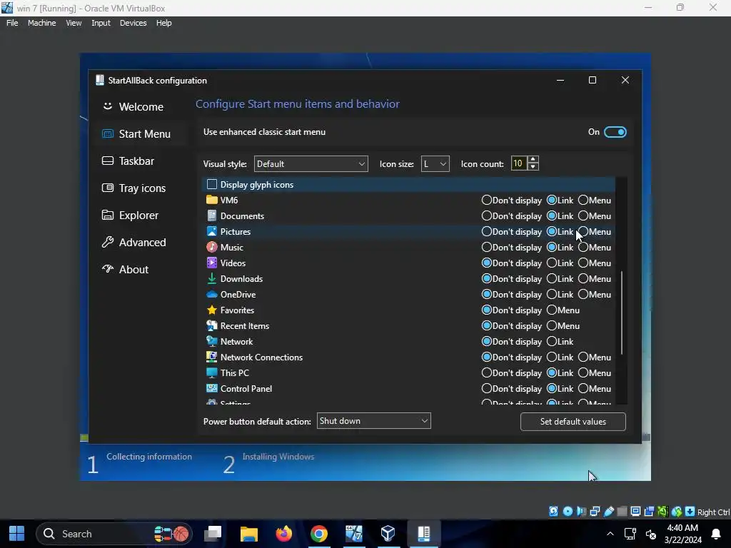Open the VirtualBox File menu
This screenshot has width=731, height=548.
point(12,23)
